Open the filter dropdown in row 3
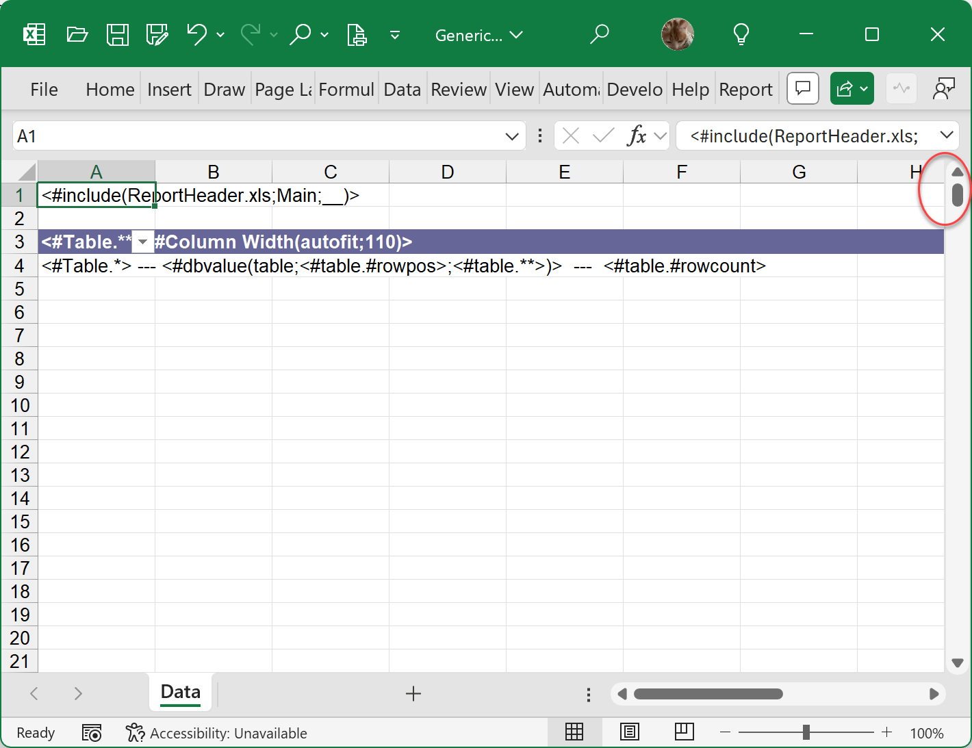Image resolution: width=972 pixels, height=748 pixels. click(x=142, y=242)
